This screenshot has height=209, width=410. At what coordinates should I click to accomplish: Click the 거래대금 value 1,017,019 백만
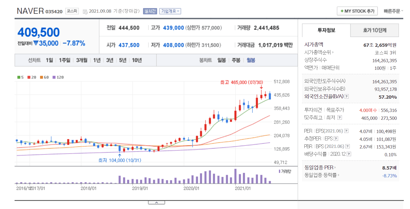[275, 45]
